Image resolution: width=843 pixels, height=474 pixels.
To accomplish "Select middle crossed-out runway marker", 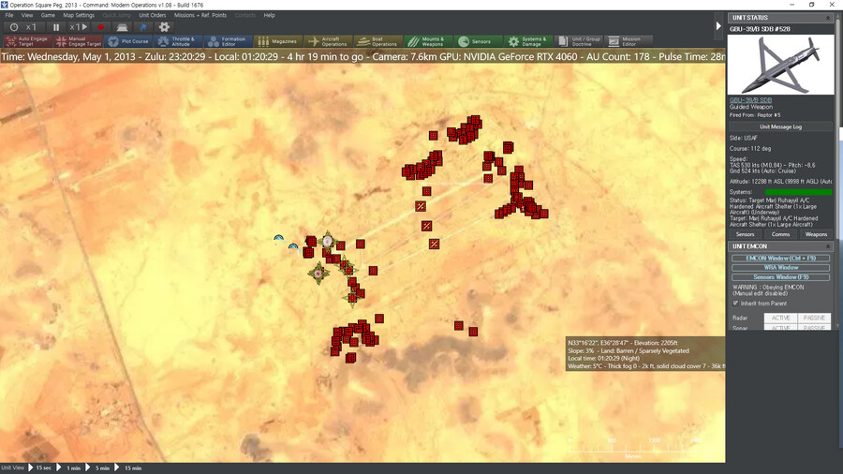I will pyautogui.click(x=427, y=227).
